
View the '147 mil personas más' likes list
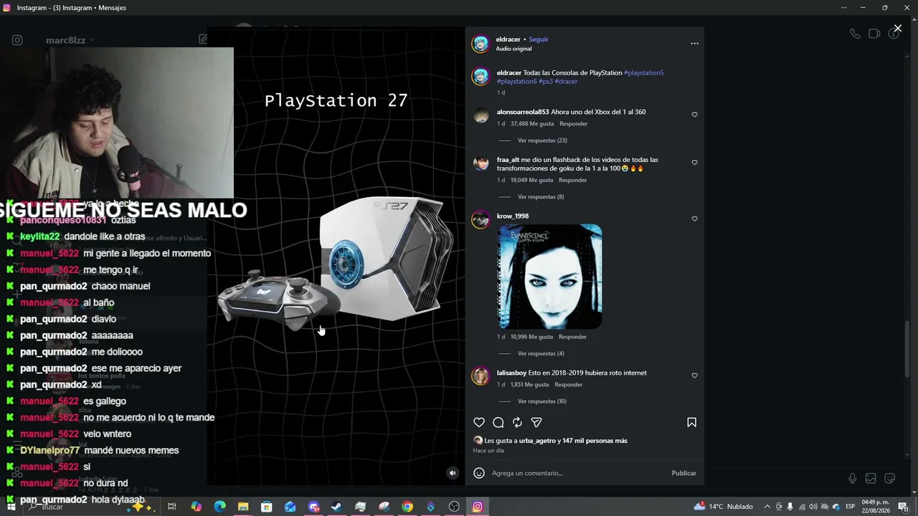pyautogui.click(x=595, y=441)
